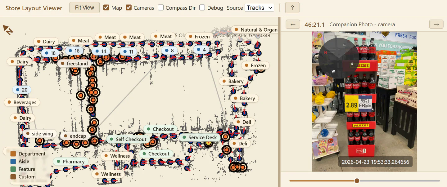Select the aisle 4 marker
Image resolution: width=447 pixels, height=187 pixels.
201,49
